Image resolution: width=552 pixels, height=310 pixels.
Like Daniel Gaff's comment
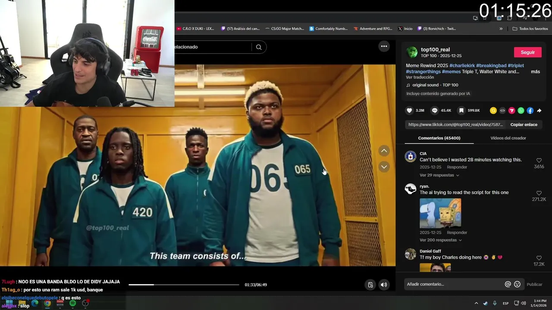coord(539,258)
